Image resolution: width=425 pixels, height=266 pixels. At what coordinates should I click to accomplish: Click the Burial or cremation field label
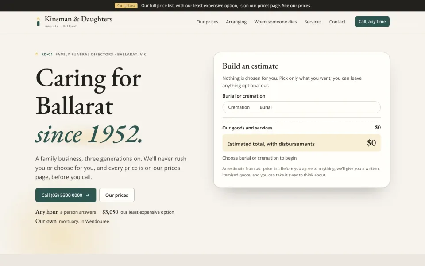(x=243, y=96)
